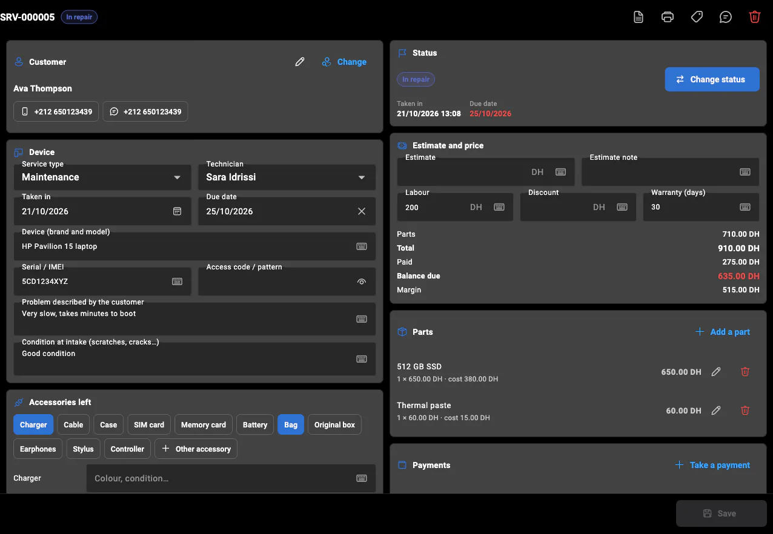Take a payment
This screenshot has height=534, width=773.
(x=713, y=465)
